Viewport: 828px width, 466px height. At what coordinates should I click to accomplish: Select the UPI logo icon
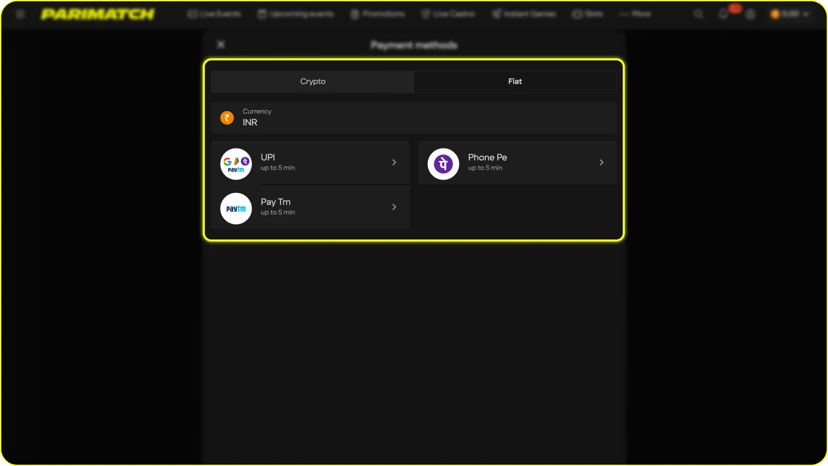click(x=236, y=164)
